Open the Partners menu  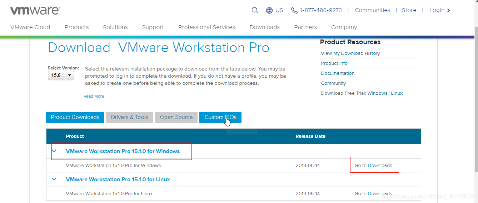tap(305, 27)
